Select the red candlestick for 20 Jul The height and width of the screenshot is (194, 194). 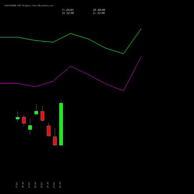[x=24, y=120]
